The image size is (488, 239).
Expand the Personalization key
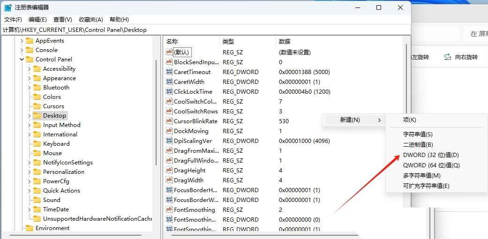(x=29, y=172)
